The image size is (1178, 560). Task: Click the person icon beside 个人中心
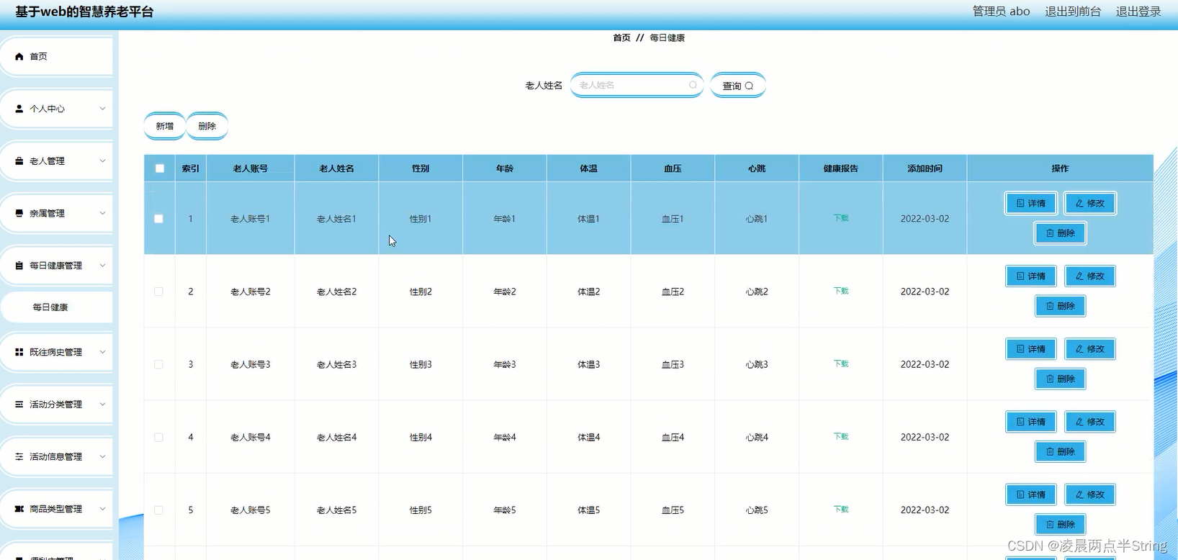click(19, 109)
